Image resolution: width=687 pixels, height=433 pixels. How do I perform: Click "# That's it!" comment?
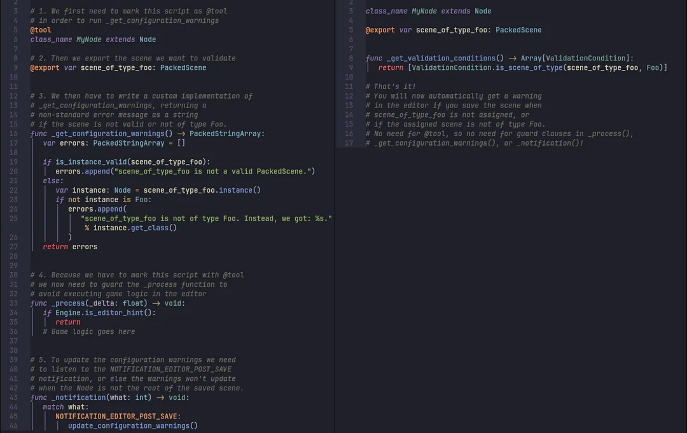click(x=391, y=86)
